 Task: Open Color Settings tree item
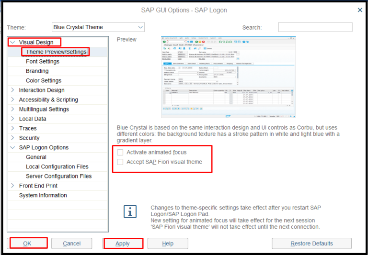pyautogui.click(x=44, y=81)
